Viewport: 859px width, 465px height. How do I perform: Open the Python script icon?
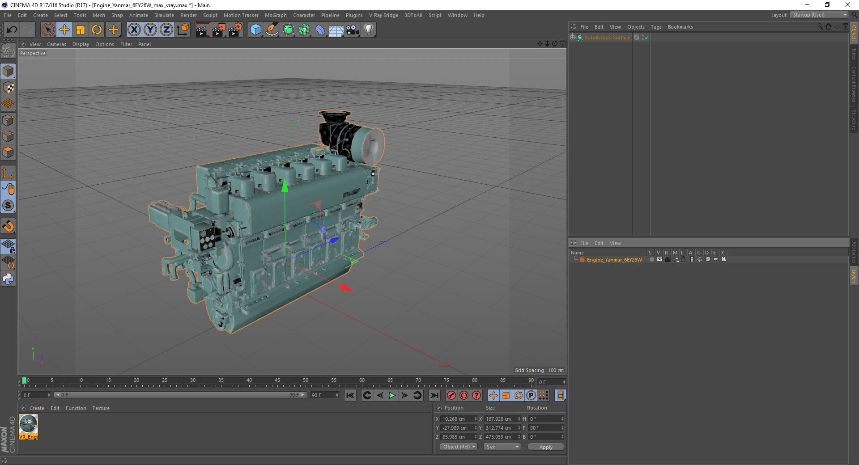[8, 279]
